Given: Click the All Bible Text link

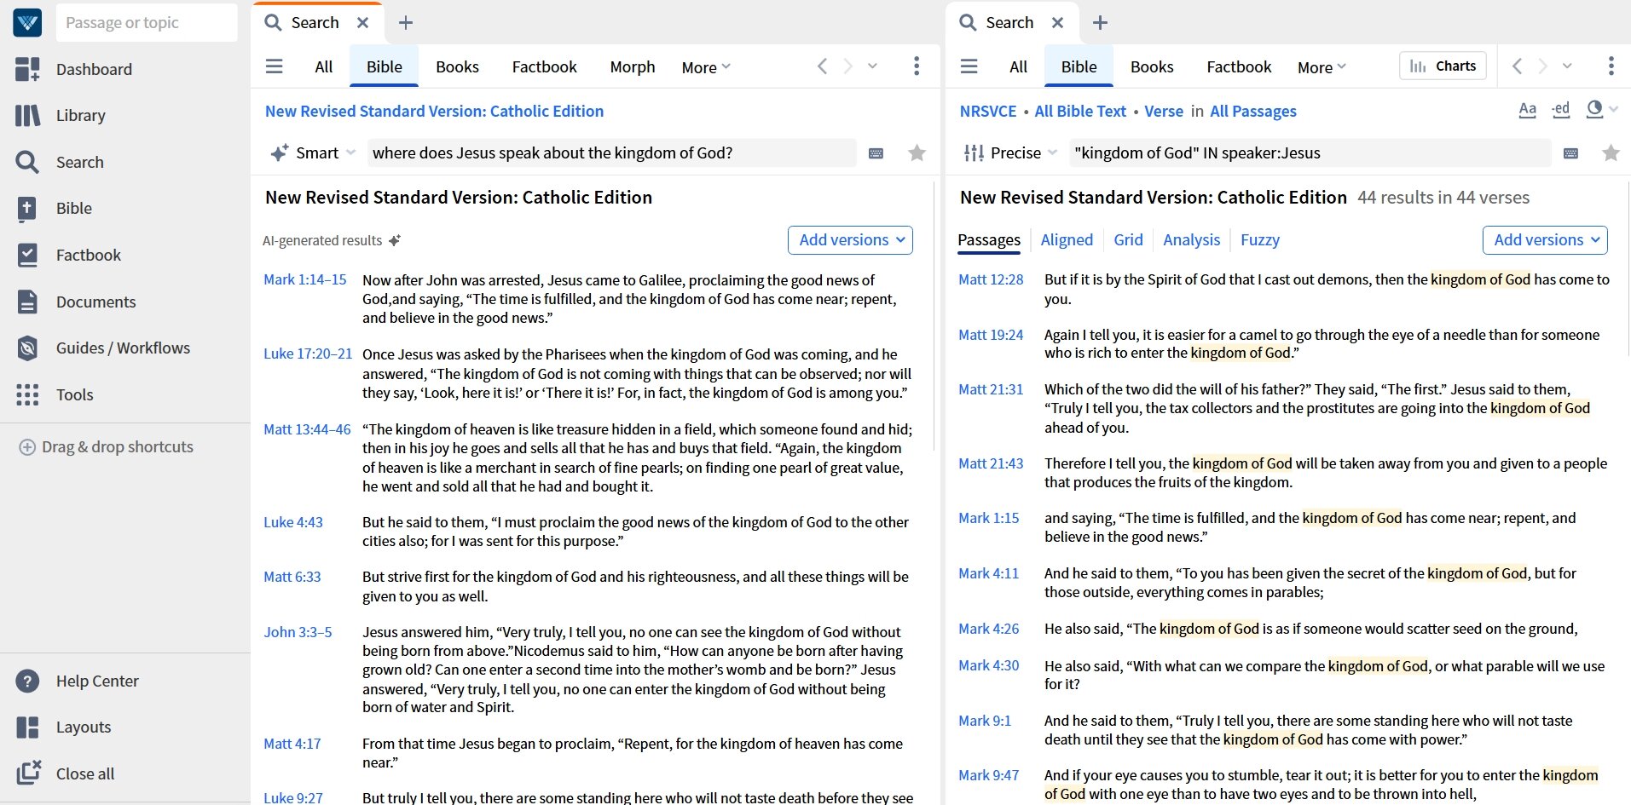Looking at the screenshot, I should click(1080, 112).
